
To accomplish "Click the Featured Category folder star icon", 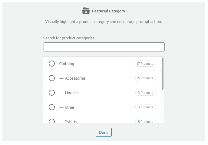I will pos(86,11).
